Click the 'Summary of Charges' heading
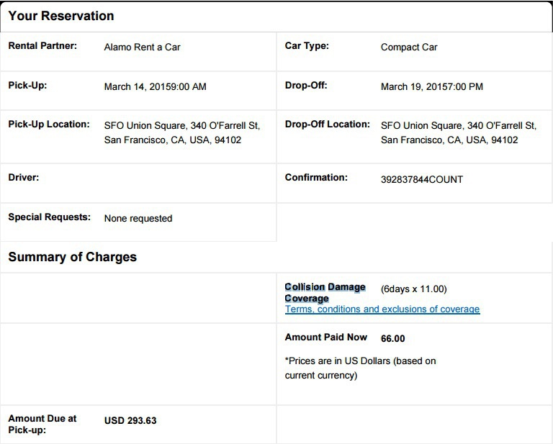 click(72, 257)
